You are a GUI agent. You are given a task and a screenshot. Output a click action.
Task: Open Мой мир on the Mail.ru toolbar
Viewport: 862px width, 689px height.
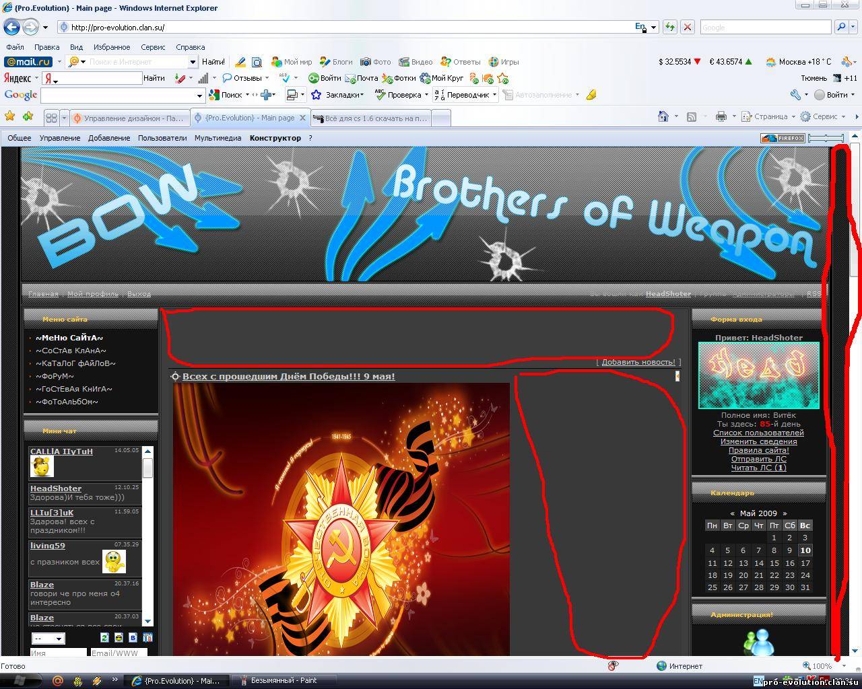292,62
